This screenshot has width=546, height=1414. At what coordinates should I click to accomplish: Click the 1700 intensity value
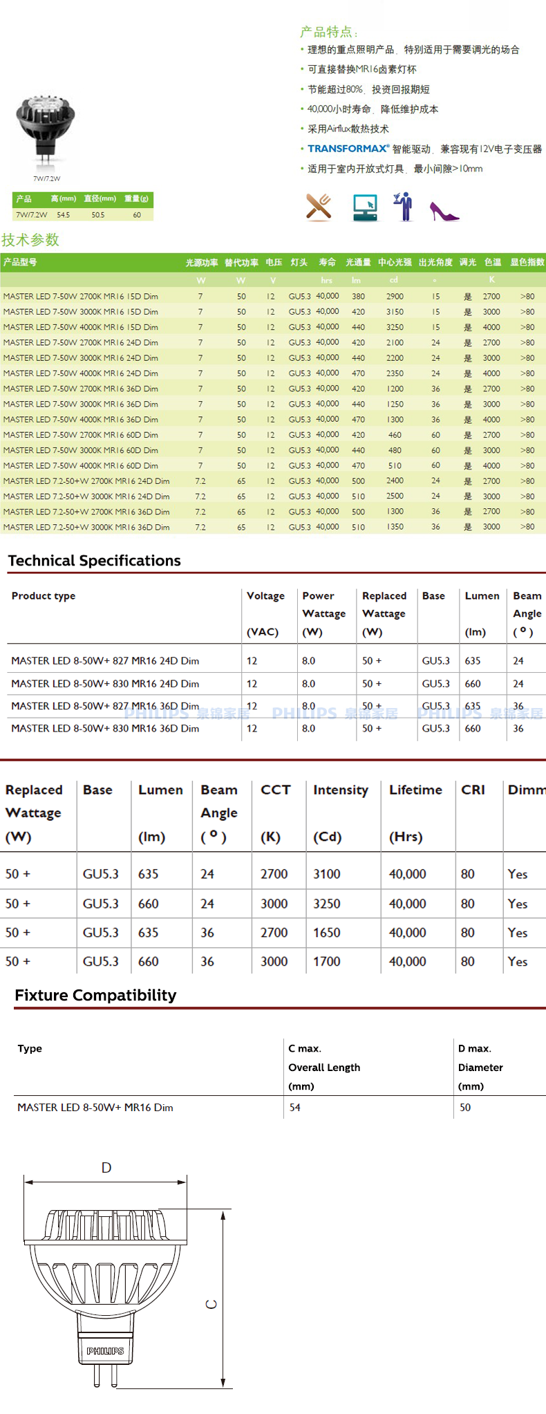[x=327, y=962]
